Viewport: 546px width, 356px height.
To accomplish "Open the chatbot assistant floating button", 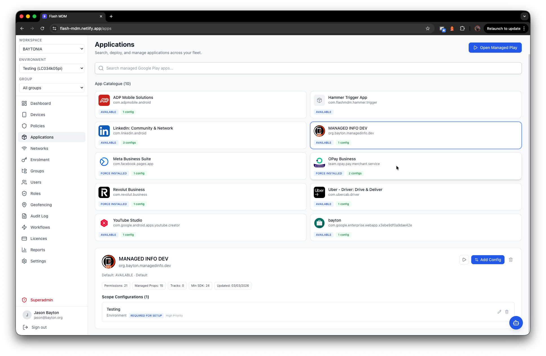I will (x=516, y=323).
